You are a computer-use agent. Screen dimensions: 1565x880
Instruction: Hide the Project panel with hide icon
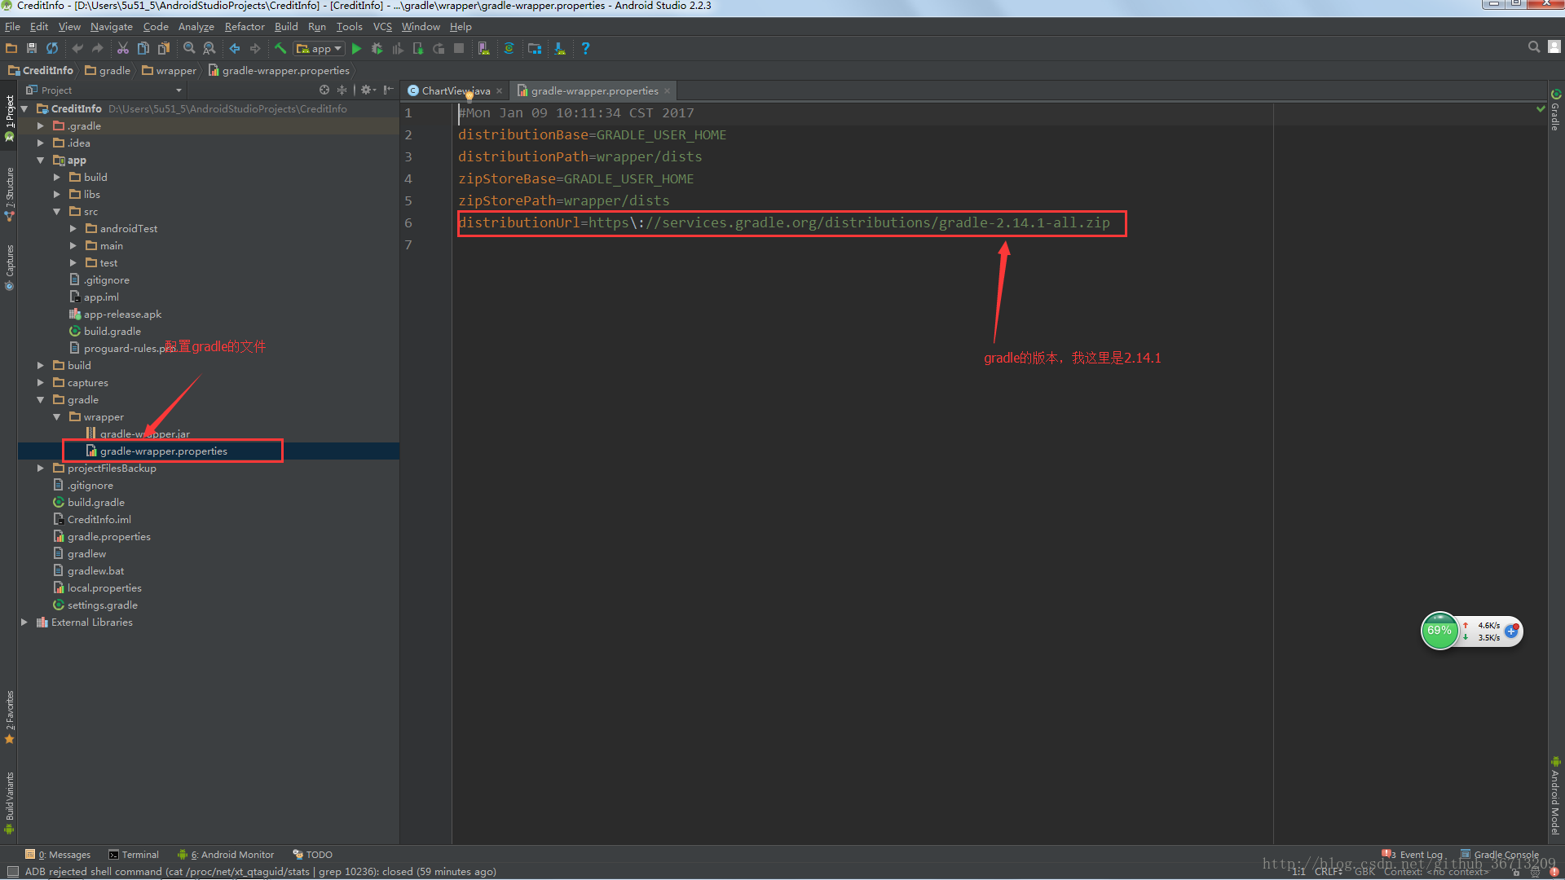(x=389, y=90)
